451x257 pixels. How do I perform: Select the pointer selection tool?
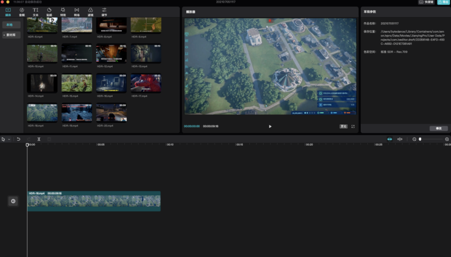[3, 139]
